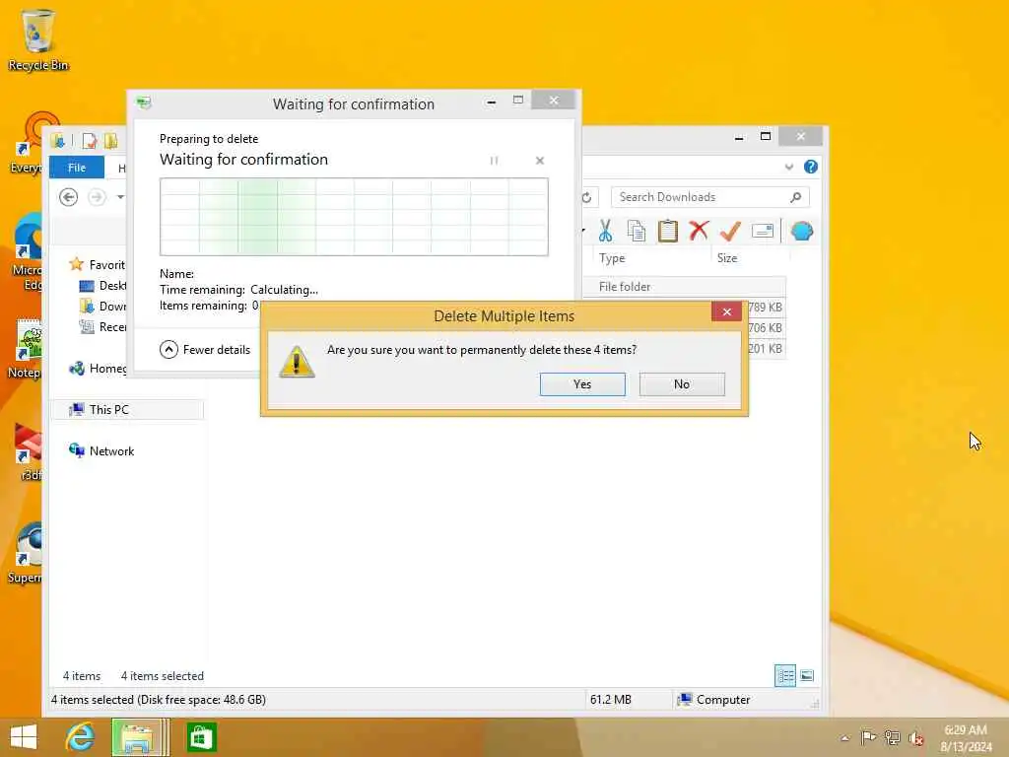1009x757 pixels.
Task: Select Downloads in the navigation pane
Action: tap(102, 307)
